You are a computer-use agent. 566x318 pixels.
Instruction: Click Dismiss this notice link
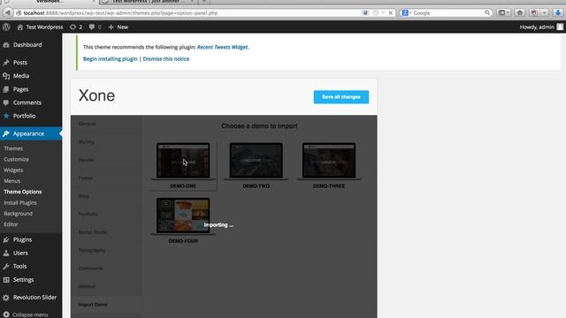coord(166,59)
